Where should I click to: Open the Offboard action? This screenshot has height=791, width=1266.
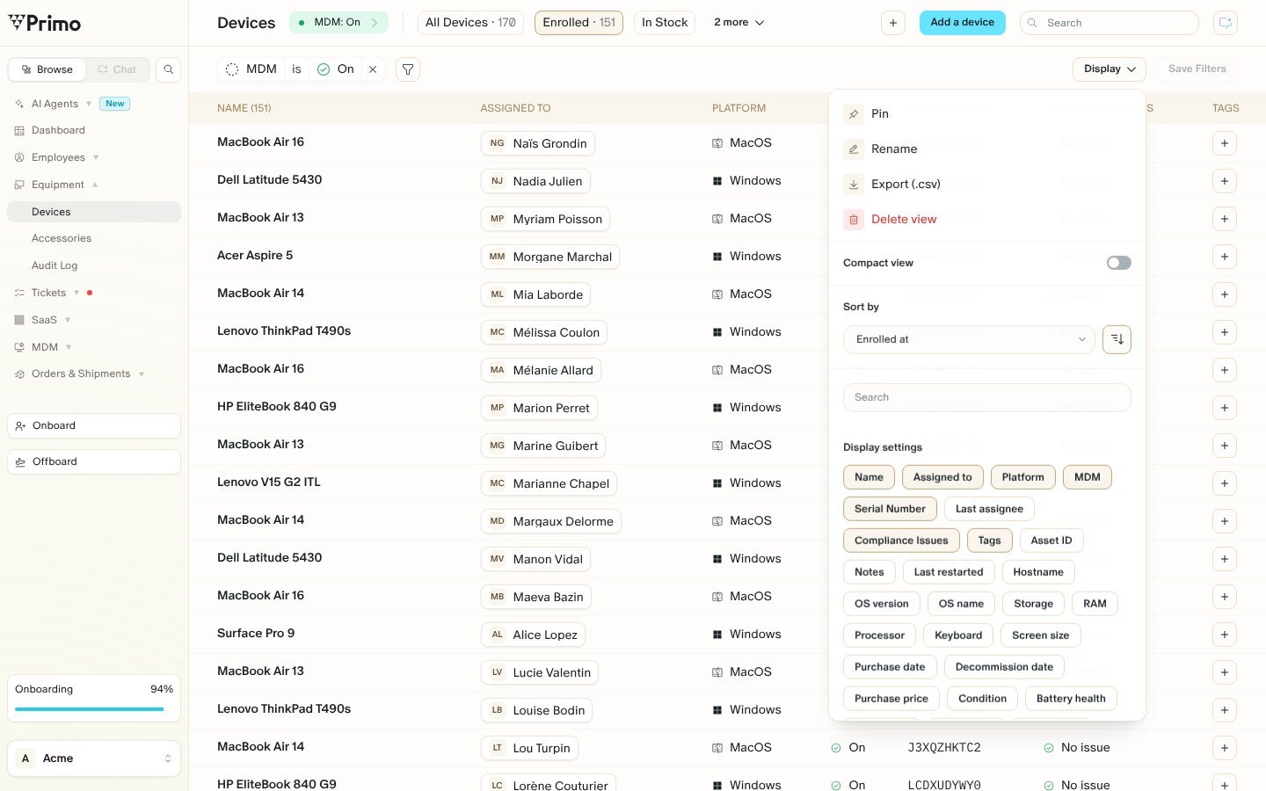94,461
